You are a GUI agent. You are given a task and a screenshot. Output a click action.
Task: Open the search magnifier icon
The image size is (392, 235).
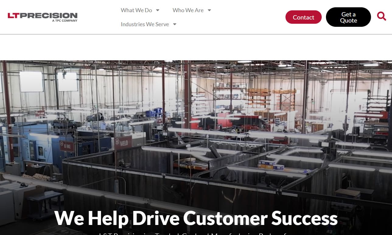point(381,16)
